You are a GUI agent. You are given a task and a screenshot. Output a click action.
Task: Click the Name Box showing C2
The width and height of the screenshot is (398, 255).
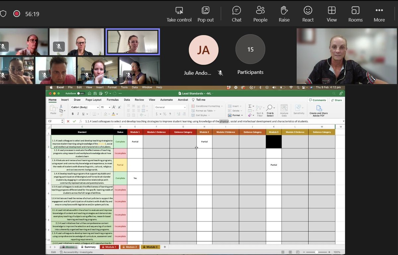pyautogui.click(x=54, y=121)
